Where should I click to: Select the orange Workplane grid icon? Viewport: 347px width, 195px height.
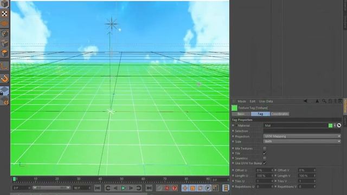[4, 23]
